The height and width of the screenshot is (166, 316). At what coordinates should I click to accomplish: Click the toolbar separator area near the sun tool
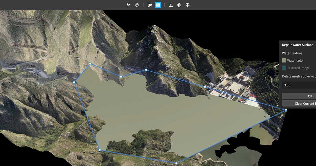point(144,4)
